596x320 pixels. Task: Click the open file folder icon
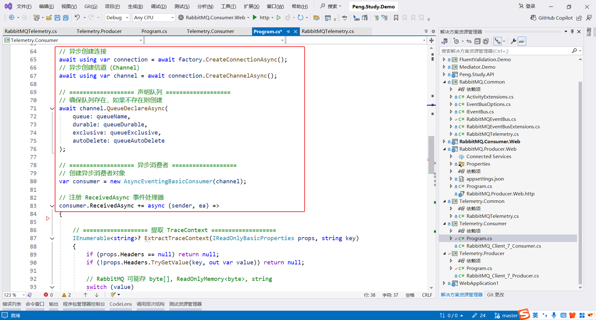pyautogui.click(x=49, y=18)
